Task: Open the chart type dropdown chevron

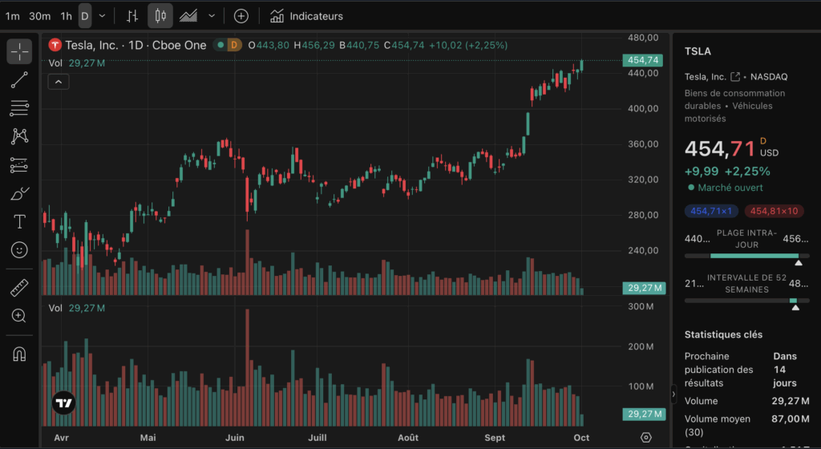Action: [x=212, y=16]
